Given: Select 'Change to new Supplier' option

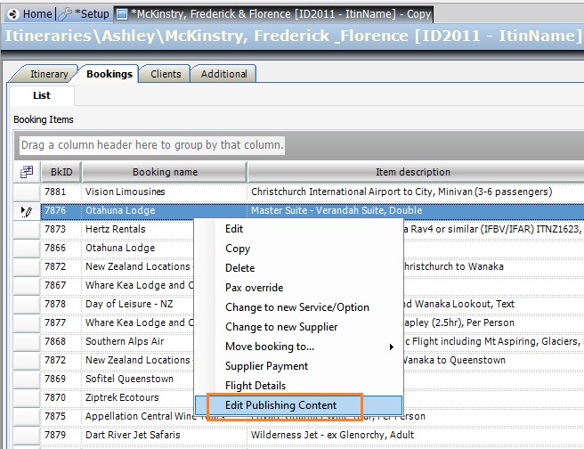Looking at the screenshot, I should click(x=281, y=327).
